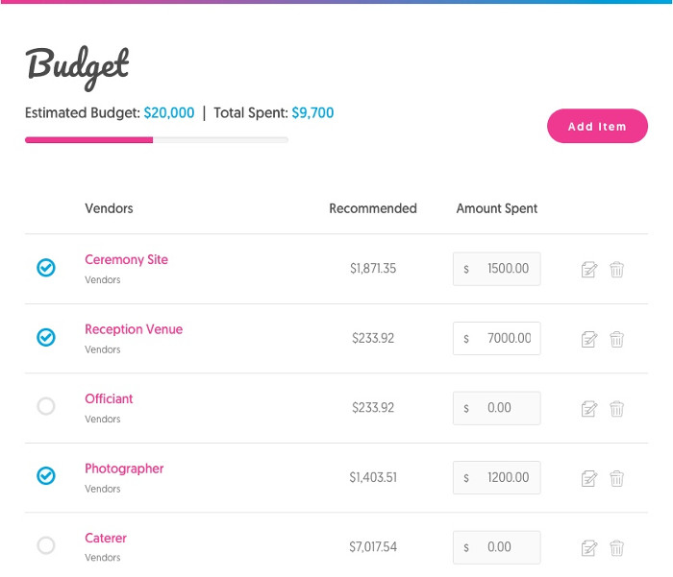Click edit icon for Ceremony Site
The height and width of the screenshot is (577, 673).
(589, 270)
